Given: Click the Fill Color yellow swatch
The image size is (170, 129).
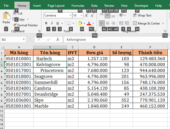Looking at the screenshot, I should click(80, 23).
